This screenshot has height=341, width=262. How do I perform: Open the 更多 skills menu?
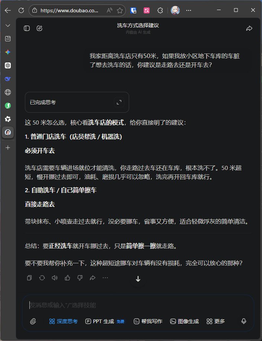215,321
